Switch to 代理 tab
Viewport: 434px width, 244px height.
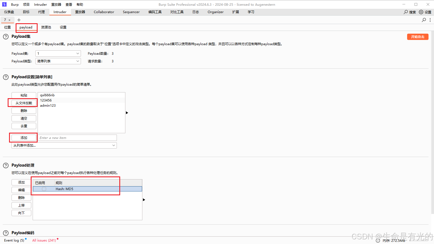[x=41, y=12]
